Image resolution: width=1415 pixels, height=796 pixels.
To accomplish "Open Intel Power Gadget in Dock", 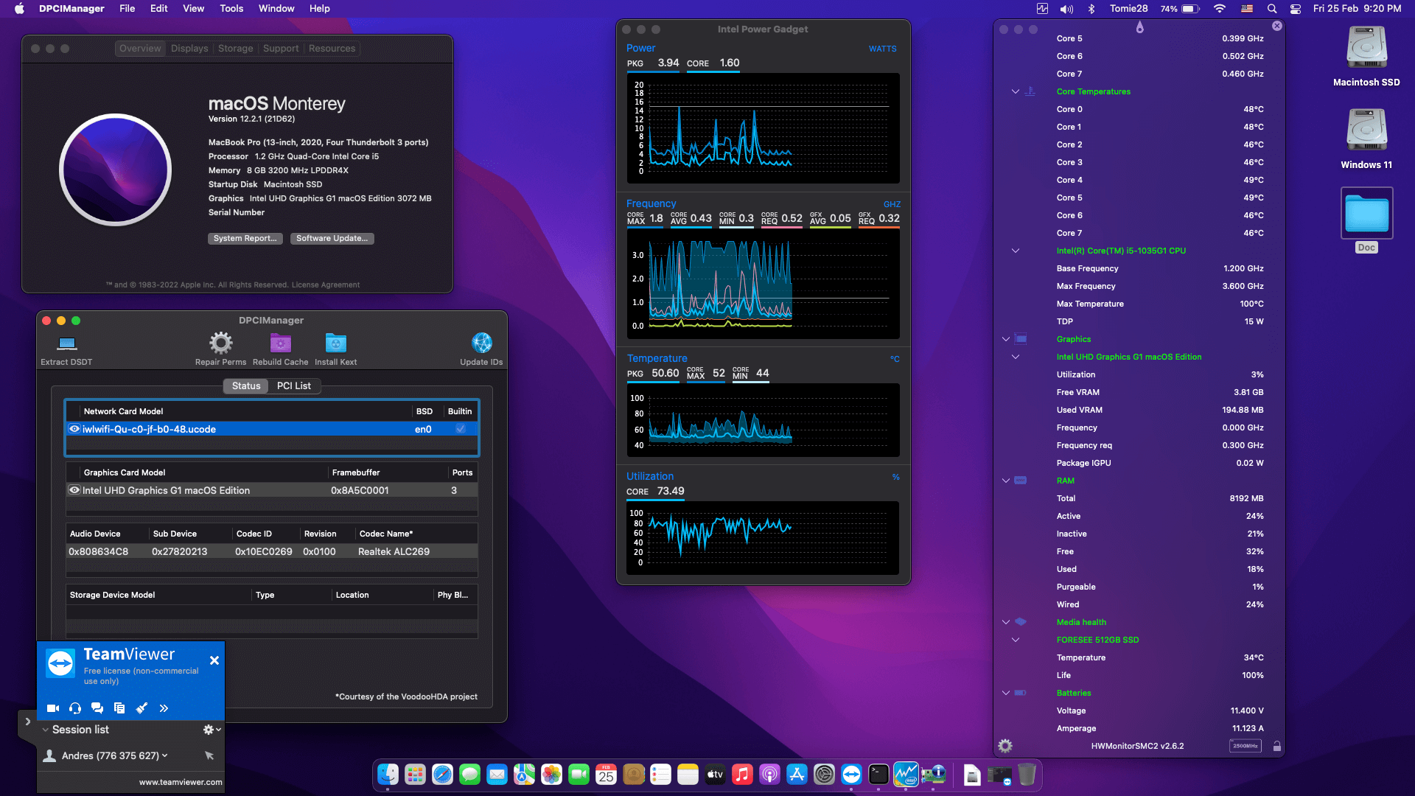I will [x=906, y=775].
